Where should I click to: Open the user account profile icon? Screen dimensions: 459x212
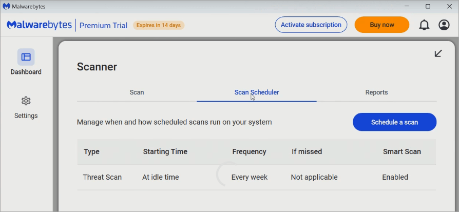pos(444,25)
